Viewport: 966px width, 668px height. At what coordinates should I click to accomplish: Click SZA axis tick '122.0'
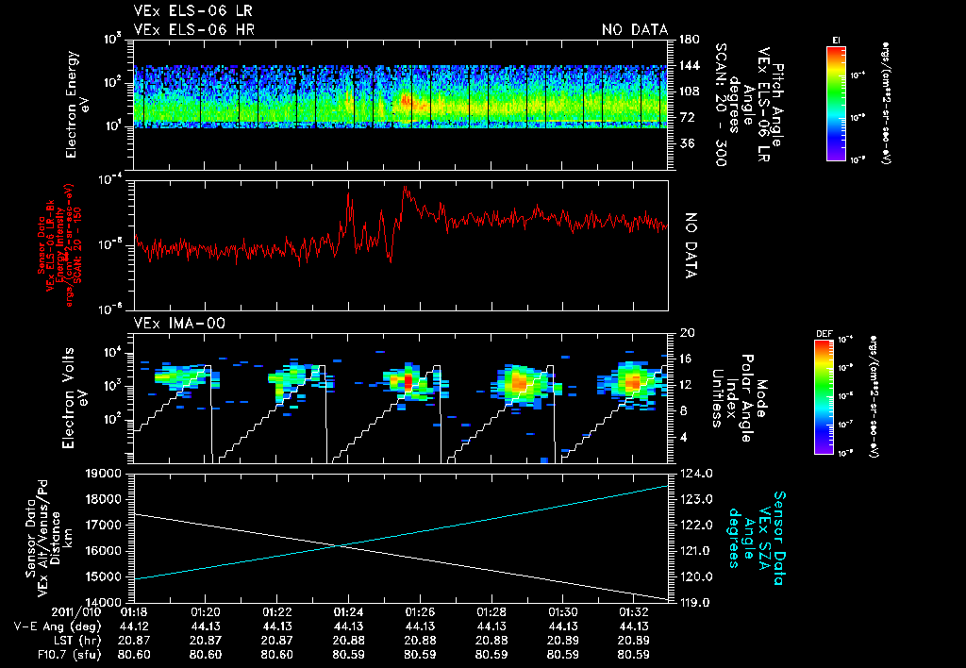[696, 525]
